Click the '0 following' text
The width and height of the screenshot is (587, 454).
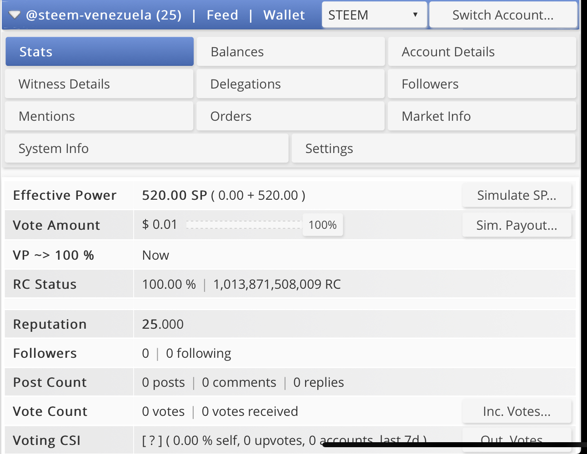[x=199, y=353]
